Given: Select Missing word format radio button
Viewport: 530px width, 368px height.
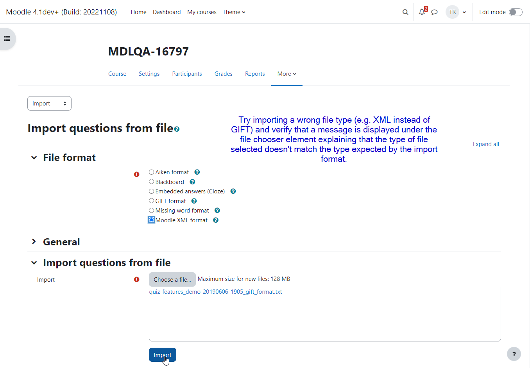Looking at the screenshot, I should (x=151, y=210).
